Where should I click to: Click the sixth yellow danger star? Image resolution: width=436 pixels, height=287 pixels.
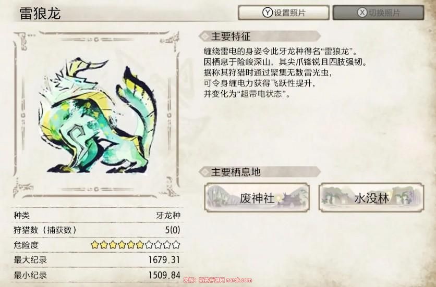pyautogui.click(x=140, y=245)
